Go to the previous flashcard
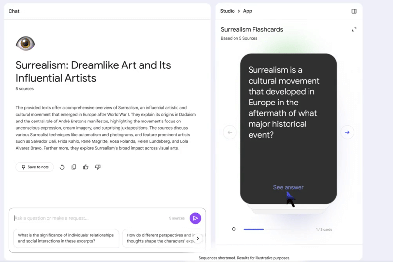This screenshot has height=262, width=393. [x=230, y=132]
